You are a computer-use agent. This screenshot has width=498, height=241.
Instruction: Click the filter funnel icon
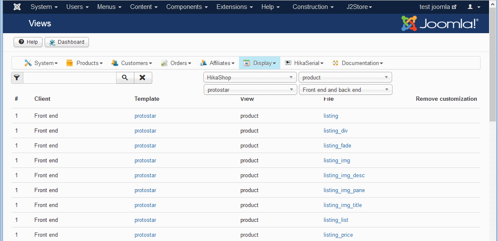(17, 78)
